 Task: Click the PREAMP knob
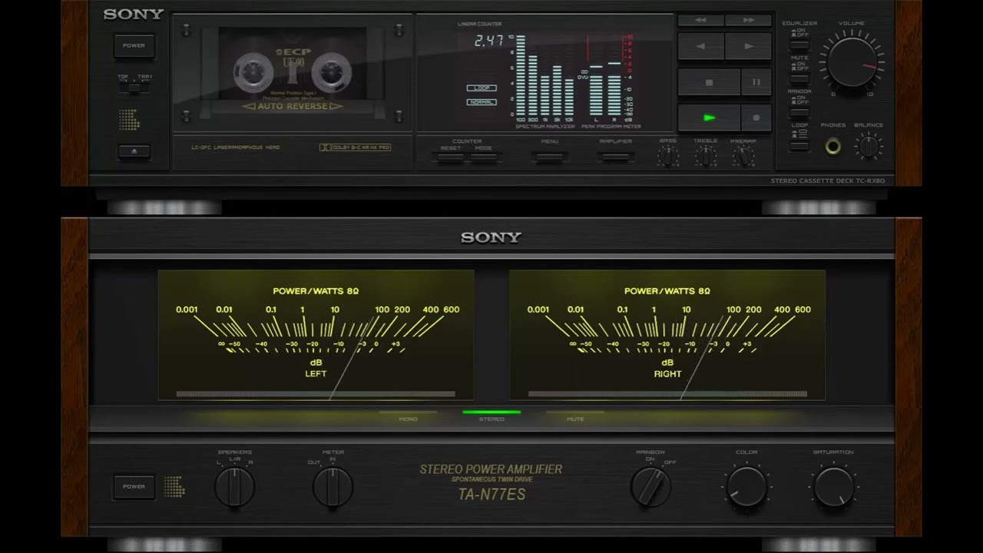(x=743, y=156)
